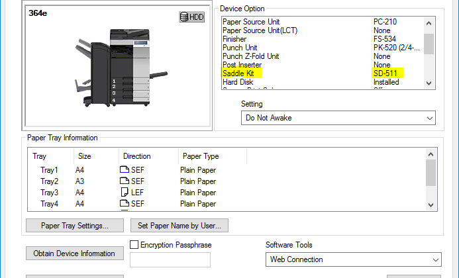The image size is (459, 278).
Task: Click the Tray4 SEF direction icon
Action: click(x=125, y=204)
